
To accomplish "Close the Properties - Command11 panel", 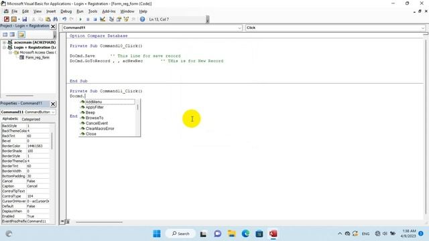I will [x=53, y=104].
